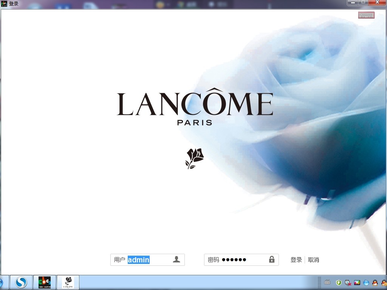Click the gray keyboard icon in the system tray

[327, 282]
